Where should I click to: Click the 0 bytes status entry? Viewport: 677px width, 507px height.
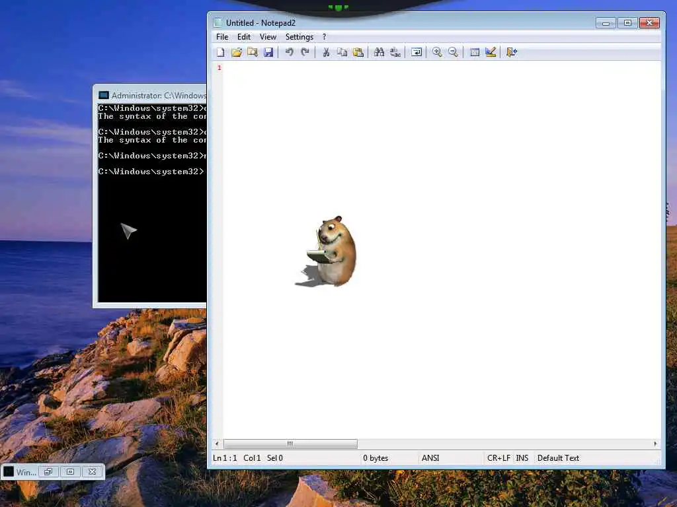coord(376,458)
